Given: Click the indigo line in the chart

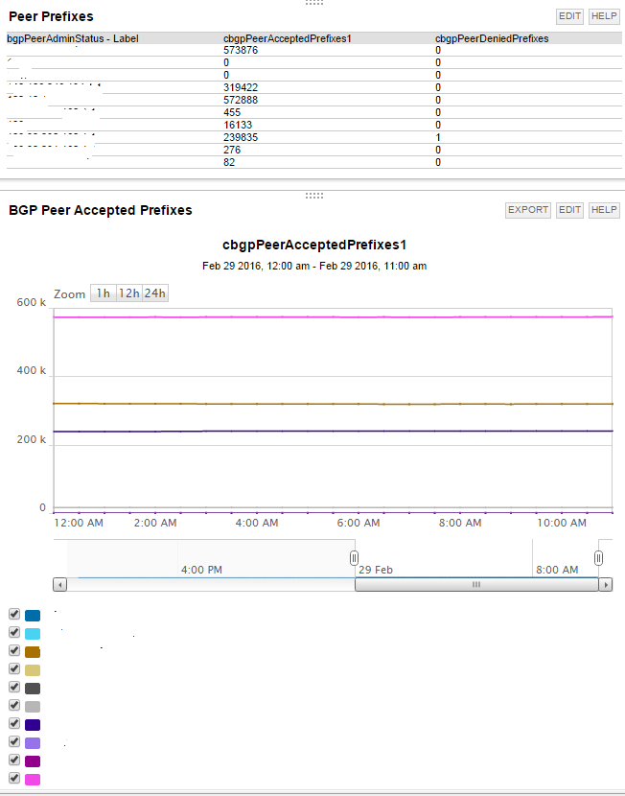Looking at the screenshot, I should 333,431.
